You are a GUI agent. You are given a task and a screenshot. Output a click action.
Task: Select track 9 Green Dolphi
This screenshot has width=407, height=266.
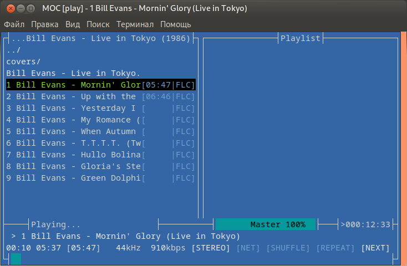(101, 178)
